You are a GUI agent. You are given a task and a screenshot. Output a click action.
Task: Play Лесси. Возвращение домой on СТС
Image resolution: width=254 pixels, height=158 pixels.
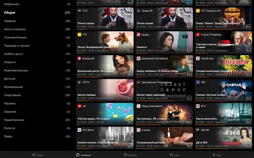coord(105,43)
